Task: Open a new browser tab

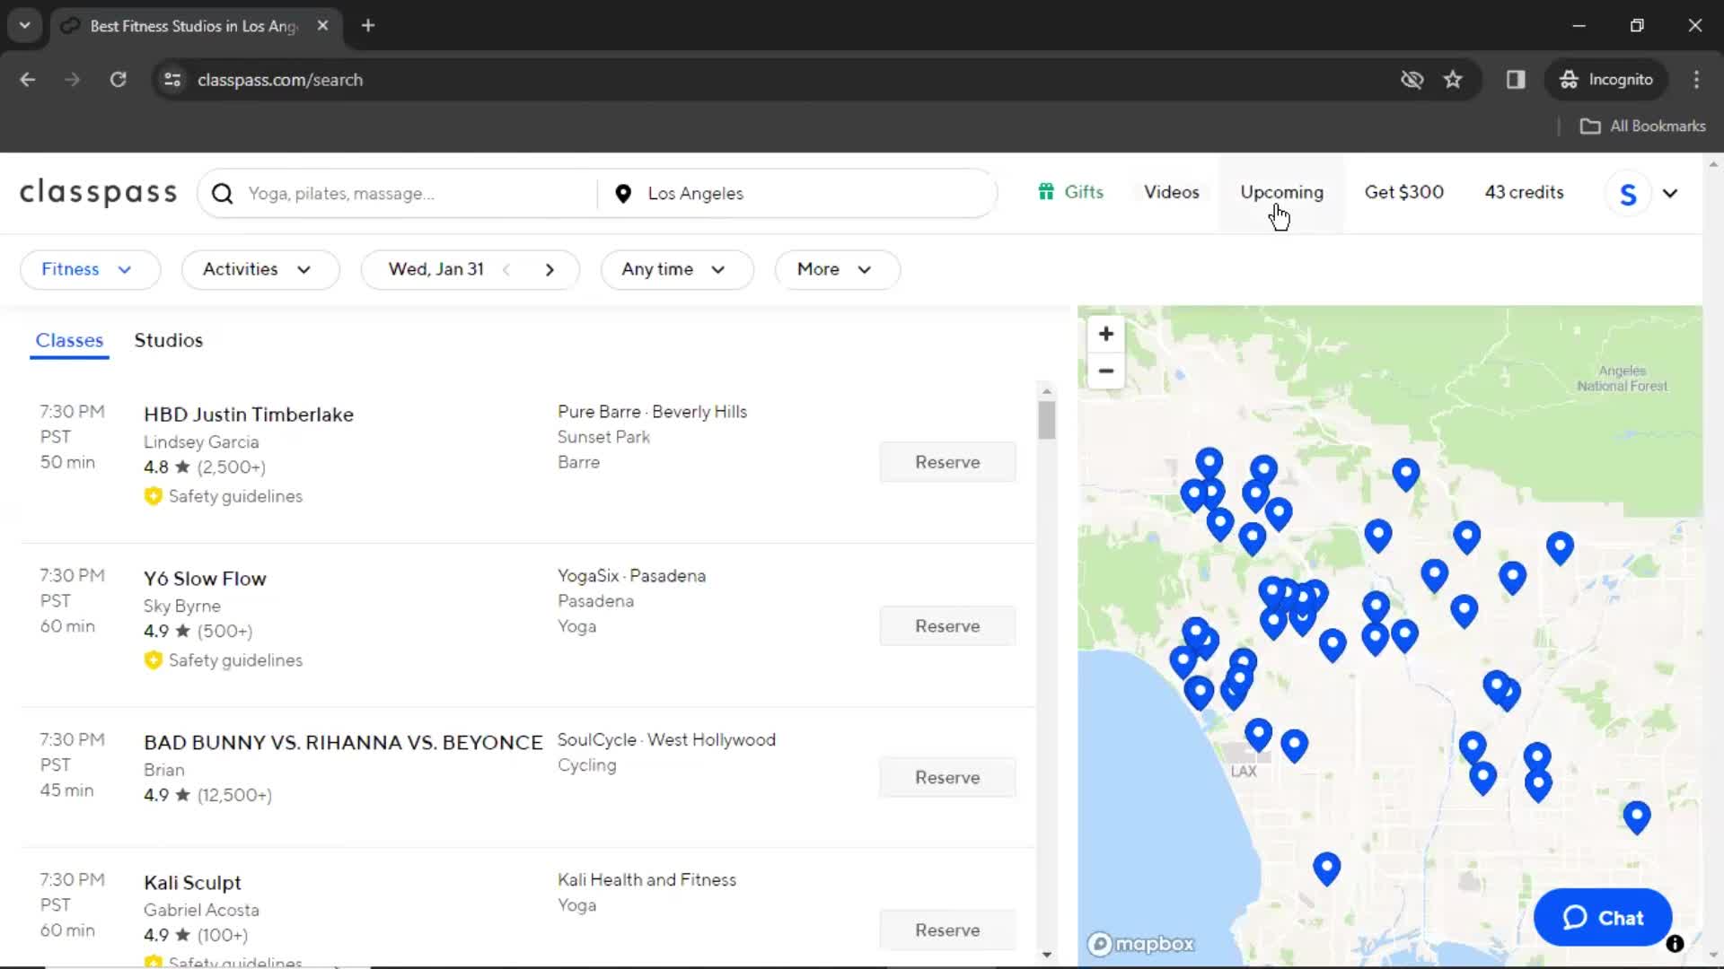Action: (x=368, y=26)
